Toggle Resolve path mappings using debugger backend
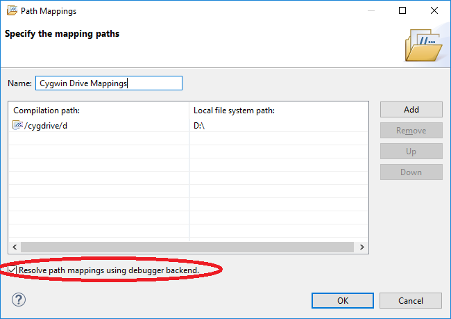Viewport: 451px width, 319px height. tap(12, 270)
